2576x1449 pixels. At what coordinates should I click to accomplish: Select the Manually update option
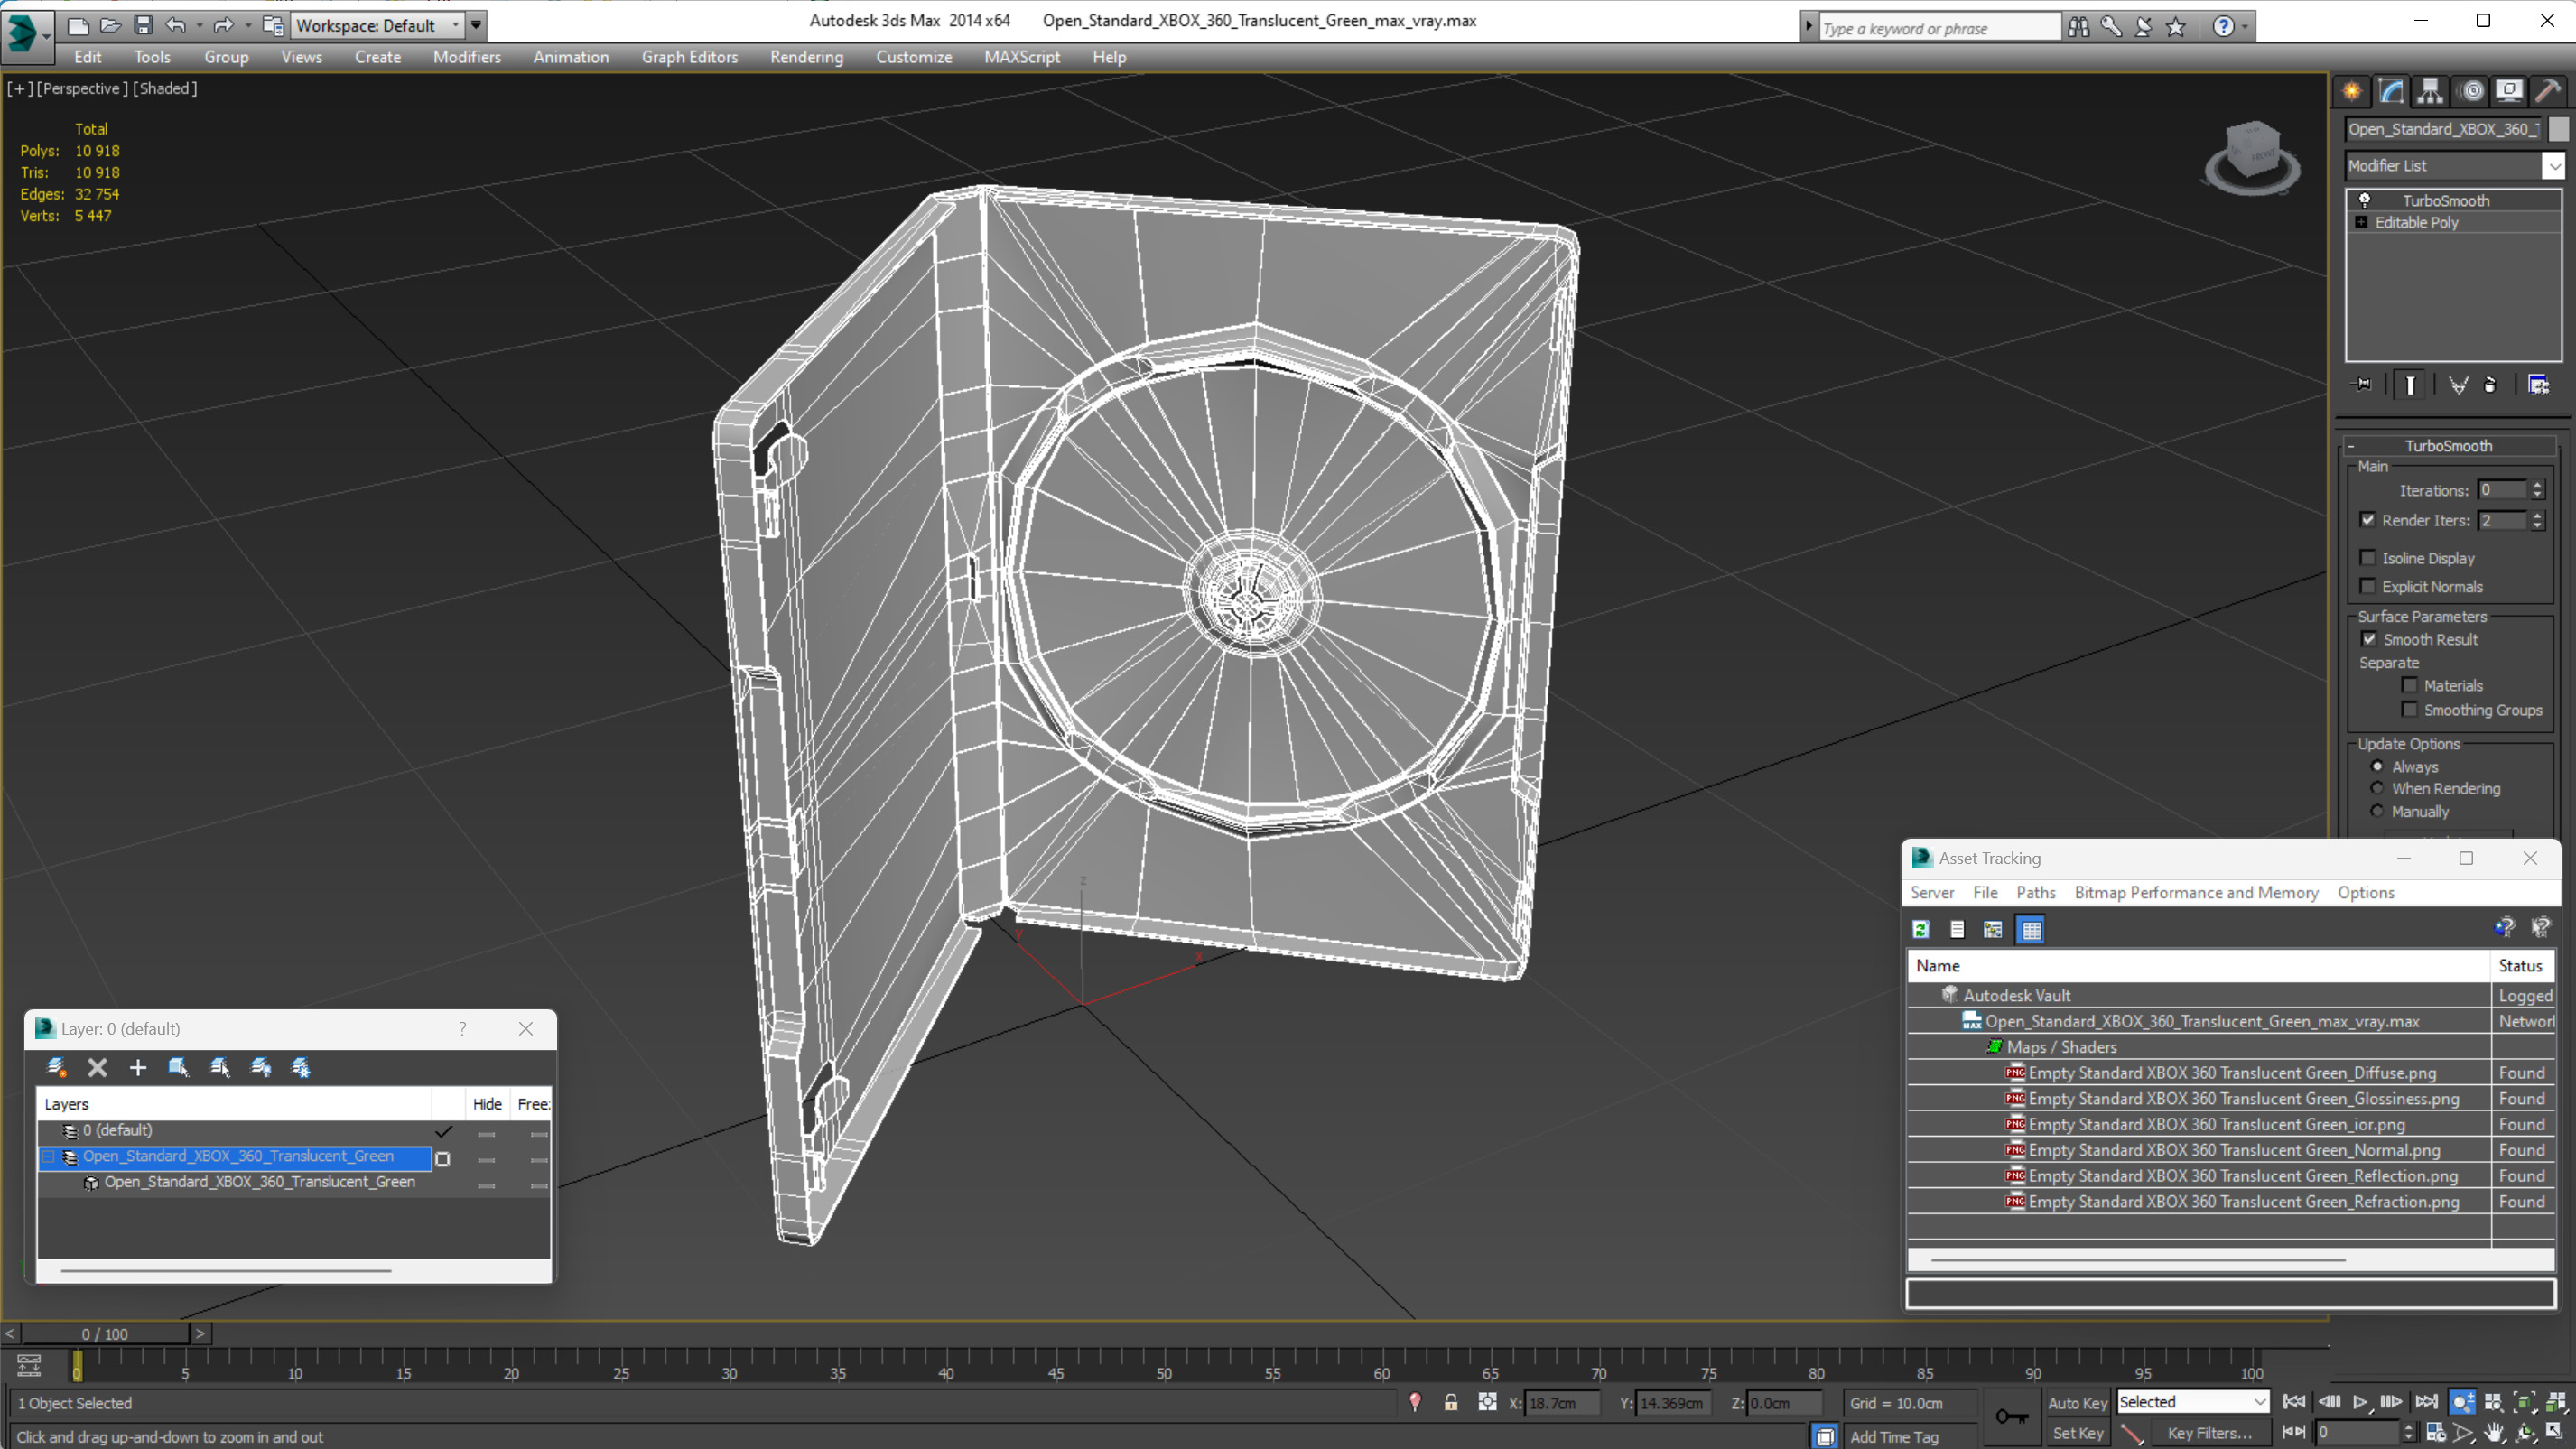[2377, 811]
